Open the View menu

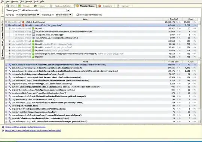point(7,1)
